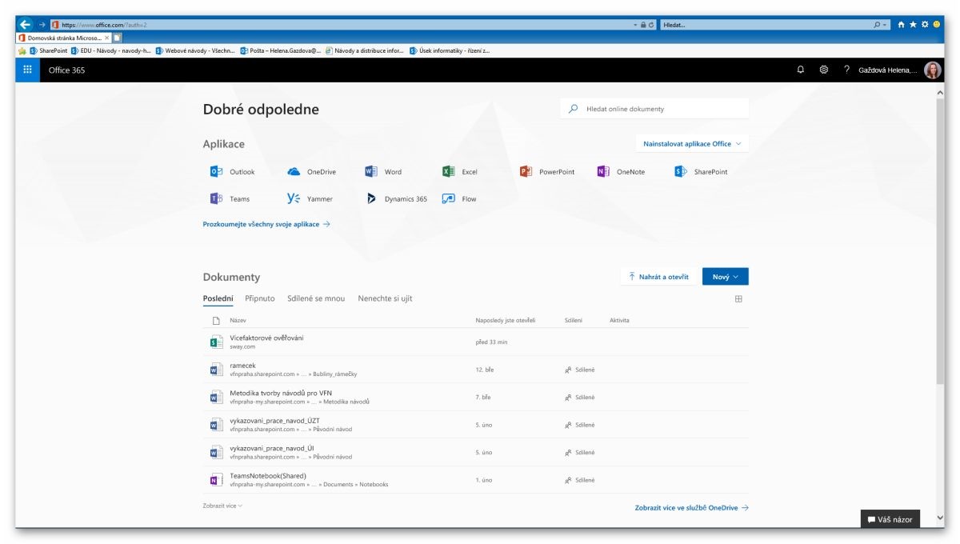
Task: Click Nahrát a otevřít button
Action: [658, 277]
